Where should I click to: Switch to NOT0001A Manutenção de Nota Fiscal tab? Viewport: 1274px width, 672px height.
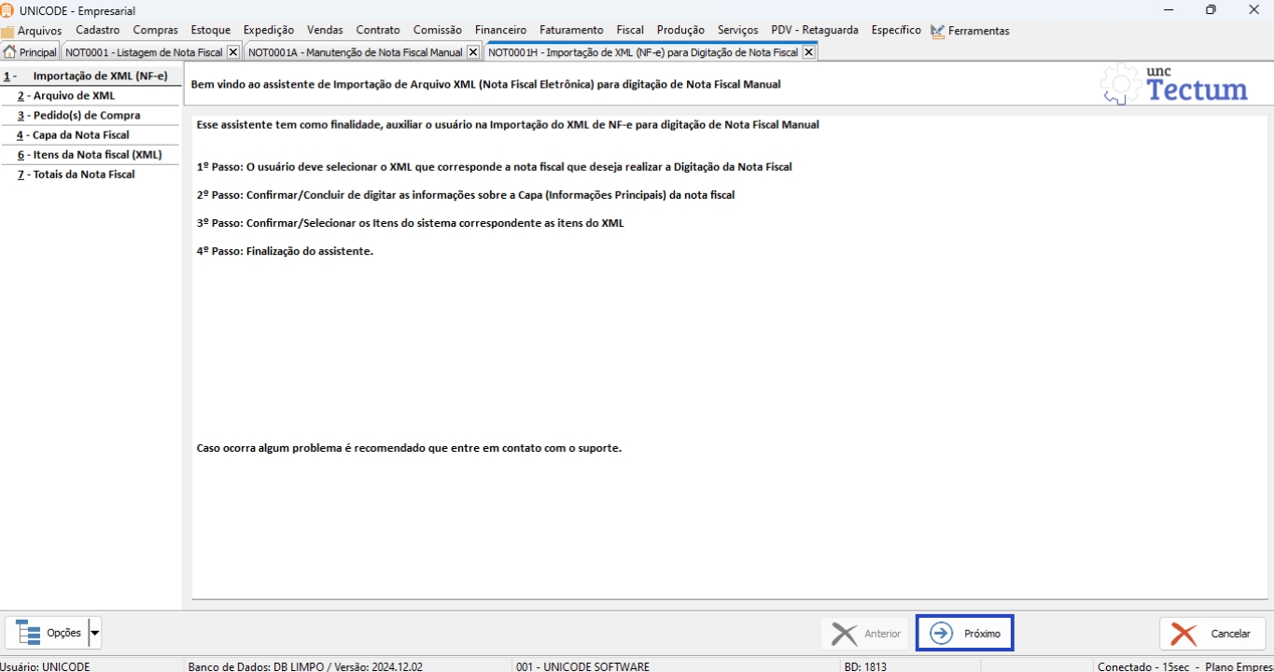point(355,52)
